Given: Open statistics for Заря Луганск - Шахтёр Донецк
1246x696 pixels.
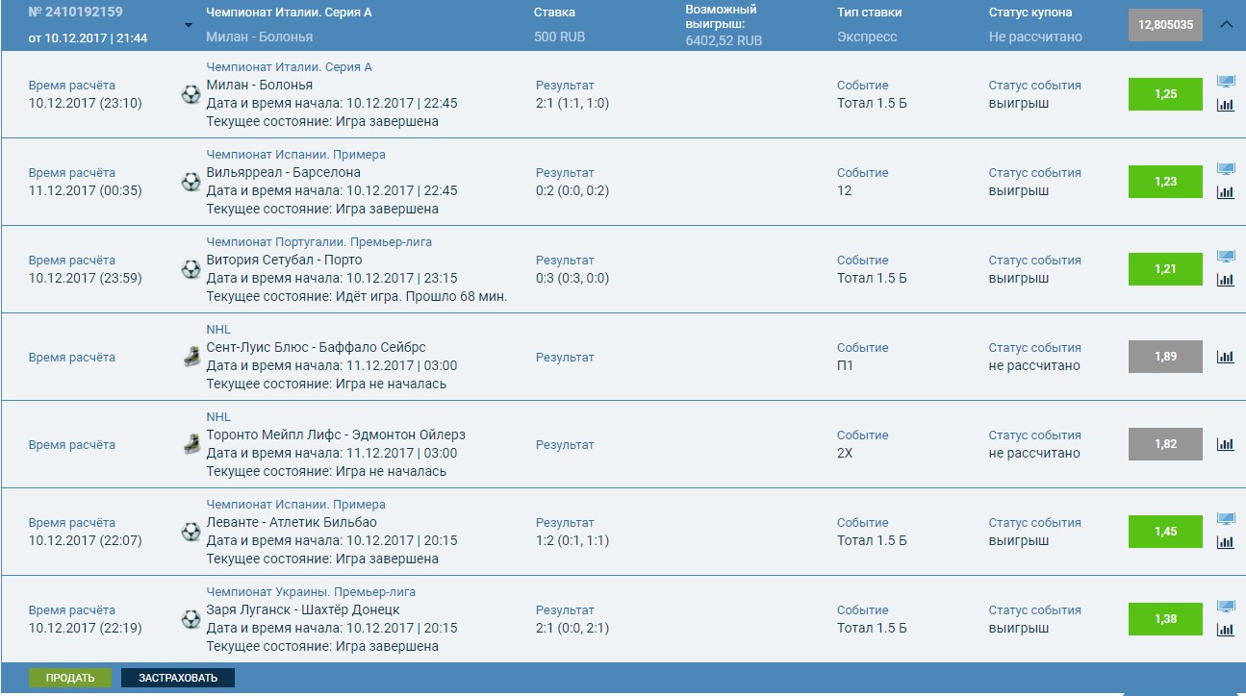Looking at the screenshot, I should click(1226, 629).
